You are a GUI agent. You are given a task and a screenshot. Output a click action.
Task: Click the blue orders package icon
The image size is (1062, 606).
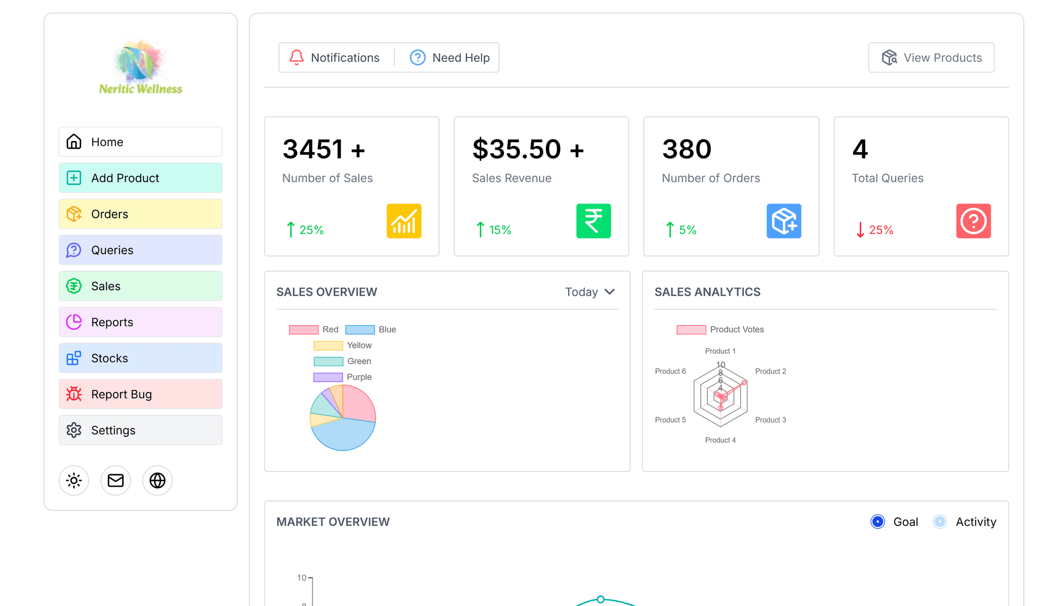(784, 221)
